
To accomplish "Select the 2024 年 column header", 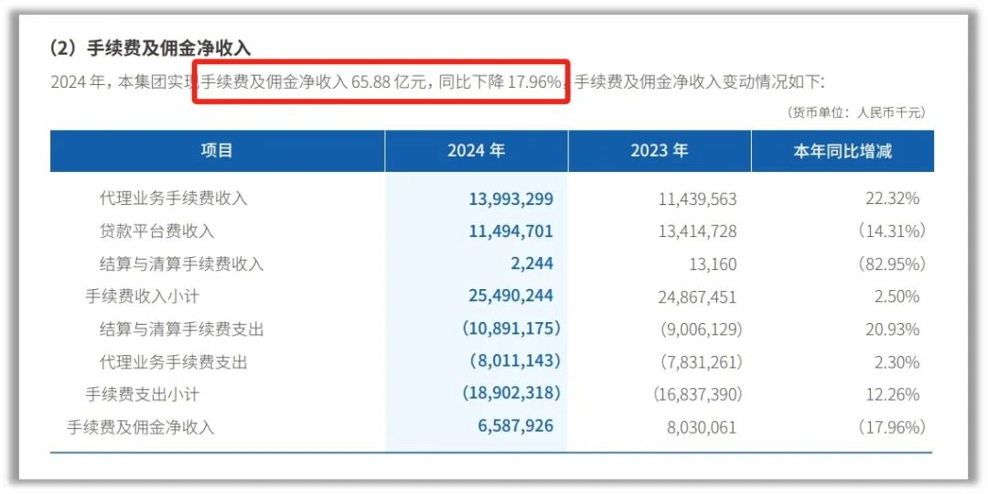I will point(477,151).
